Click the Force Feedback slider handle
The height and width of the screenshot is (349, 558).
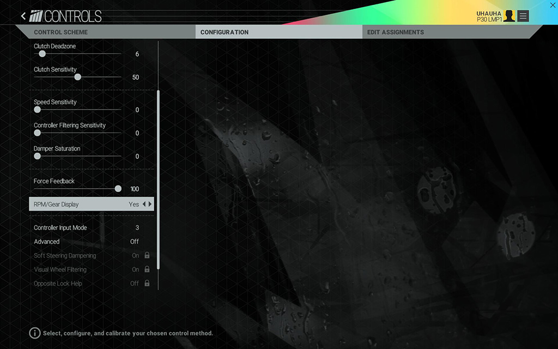(118, 189)
